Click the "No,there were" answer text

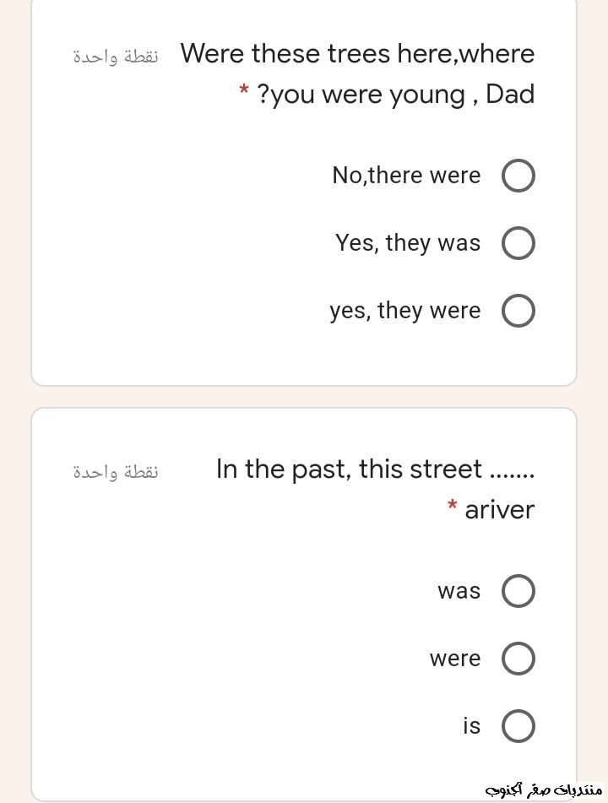pos(406,176)
